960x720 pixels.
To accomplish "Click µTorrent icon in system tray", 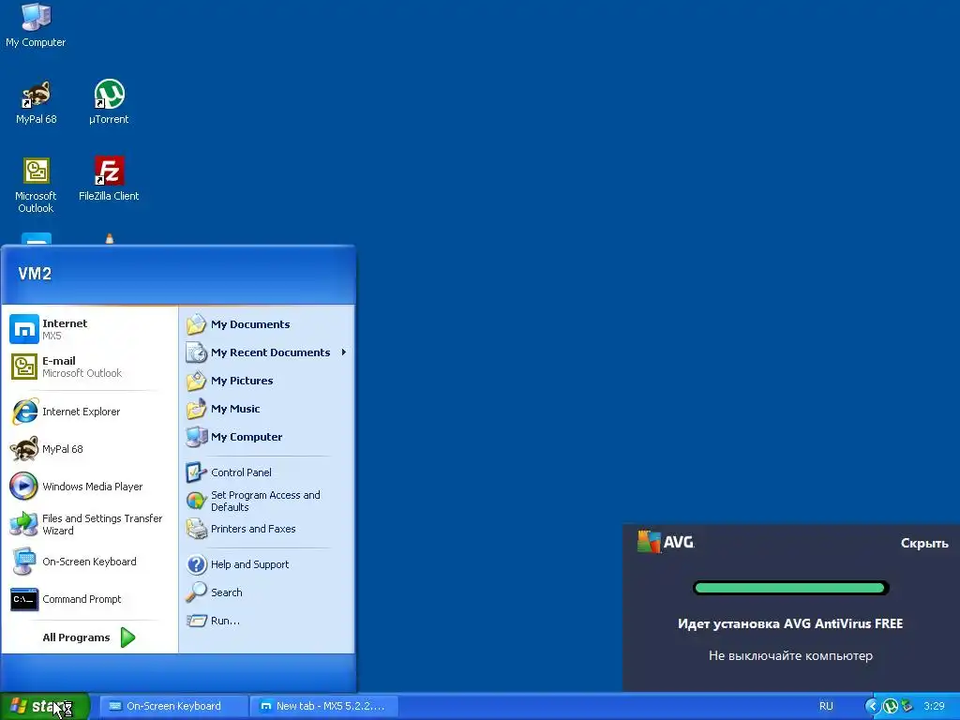I will (x=891, y=707).
